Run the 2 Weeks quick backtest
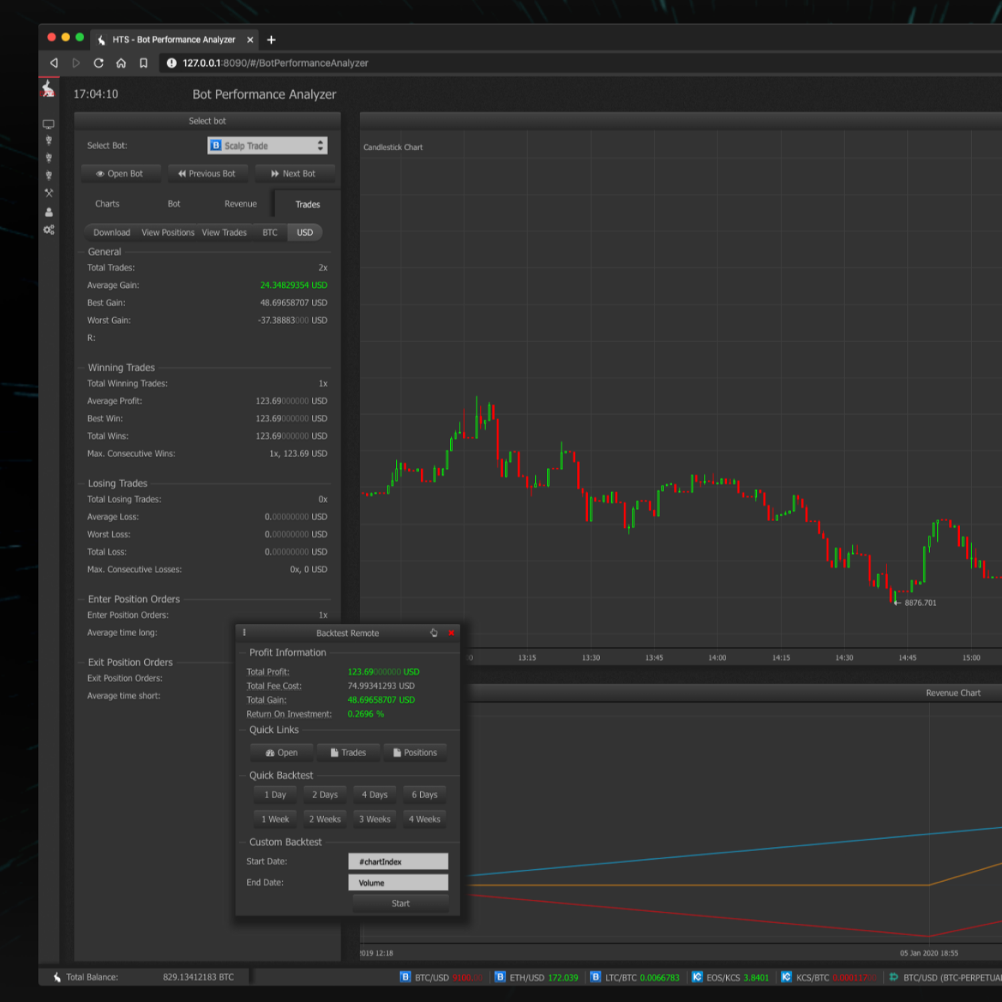Screen dimensions: 1002x1002 pyautogui.click(x=325, y=819)
